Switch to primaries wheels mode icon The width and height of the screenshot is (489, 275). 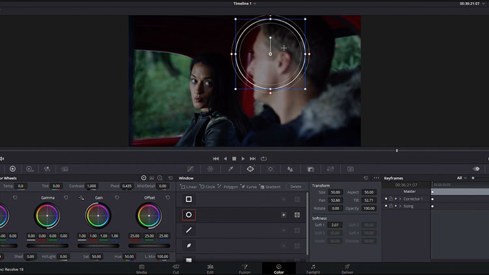click(143, 178)
